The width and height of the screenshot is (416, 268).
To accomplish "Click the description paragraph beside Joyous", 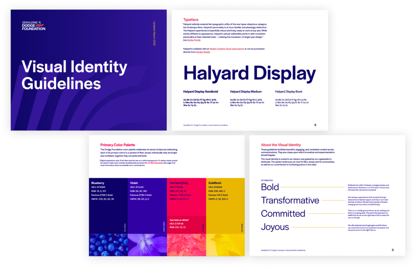I will click(368, 228).
